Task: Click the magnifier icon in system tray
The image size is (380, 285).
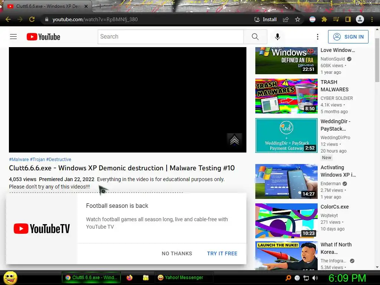Action: [x=288, y=278]
